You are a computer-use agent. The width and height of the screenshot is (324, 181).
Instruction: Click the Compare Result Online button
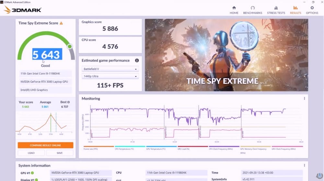click(45, 145)
